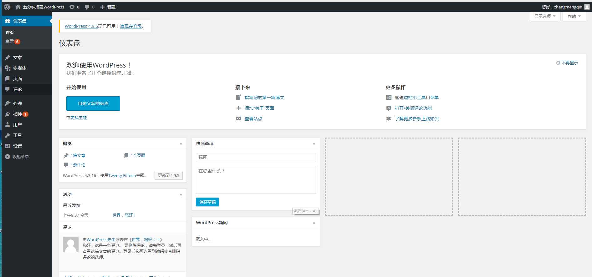Open the 插件 menu label

(x=18, y=114)
